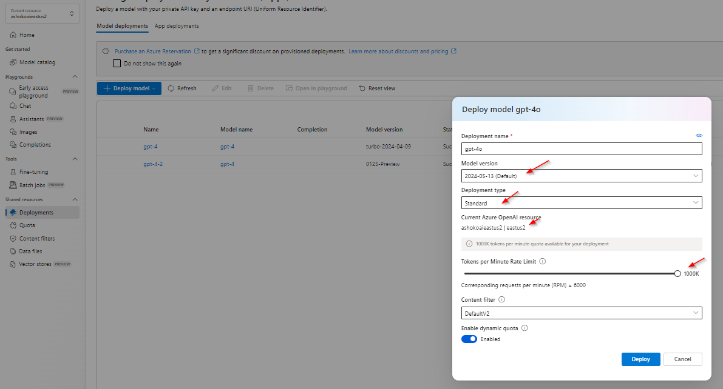Viewport: 723px width, 389px height.
Task: Collapse the Playgrounds section
Action: click(76, 76)
